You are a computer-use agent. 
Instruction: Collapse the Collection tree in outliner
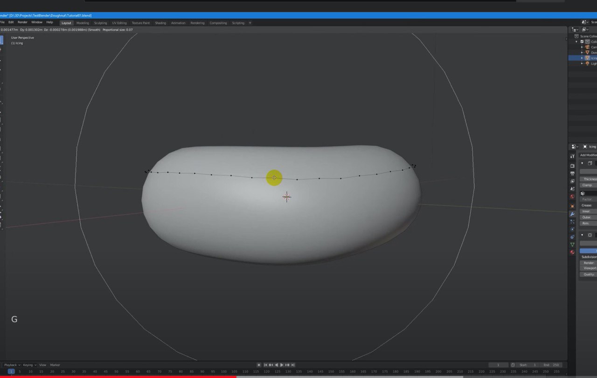click(x=576, y=41)
